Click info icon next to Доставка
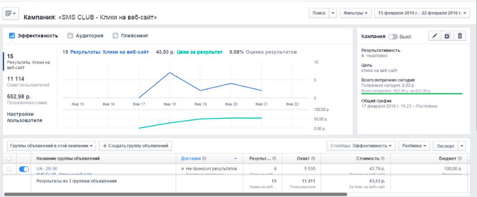 pos(205,159)
